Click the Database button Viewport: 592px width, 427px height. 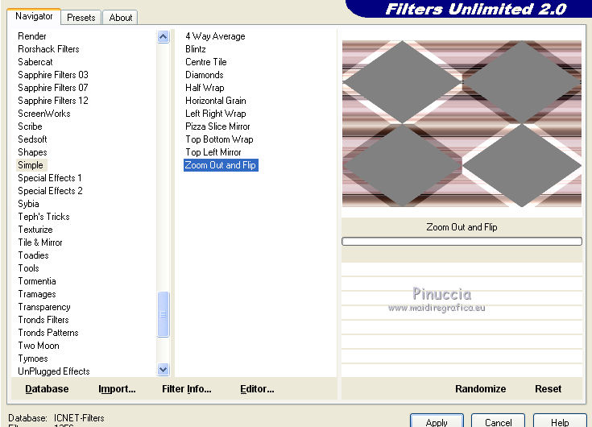click(47, 389)
